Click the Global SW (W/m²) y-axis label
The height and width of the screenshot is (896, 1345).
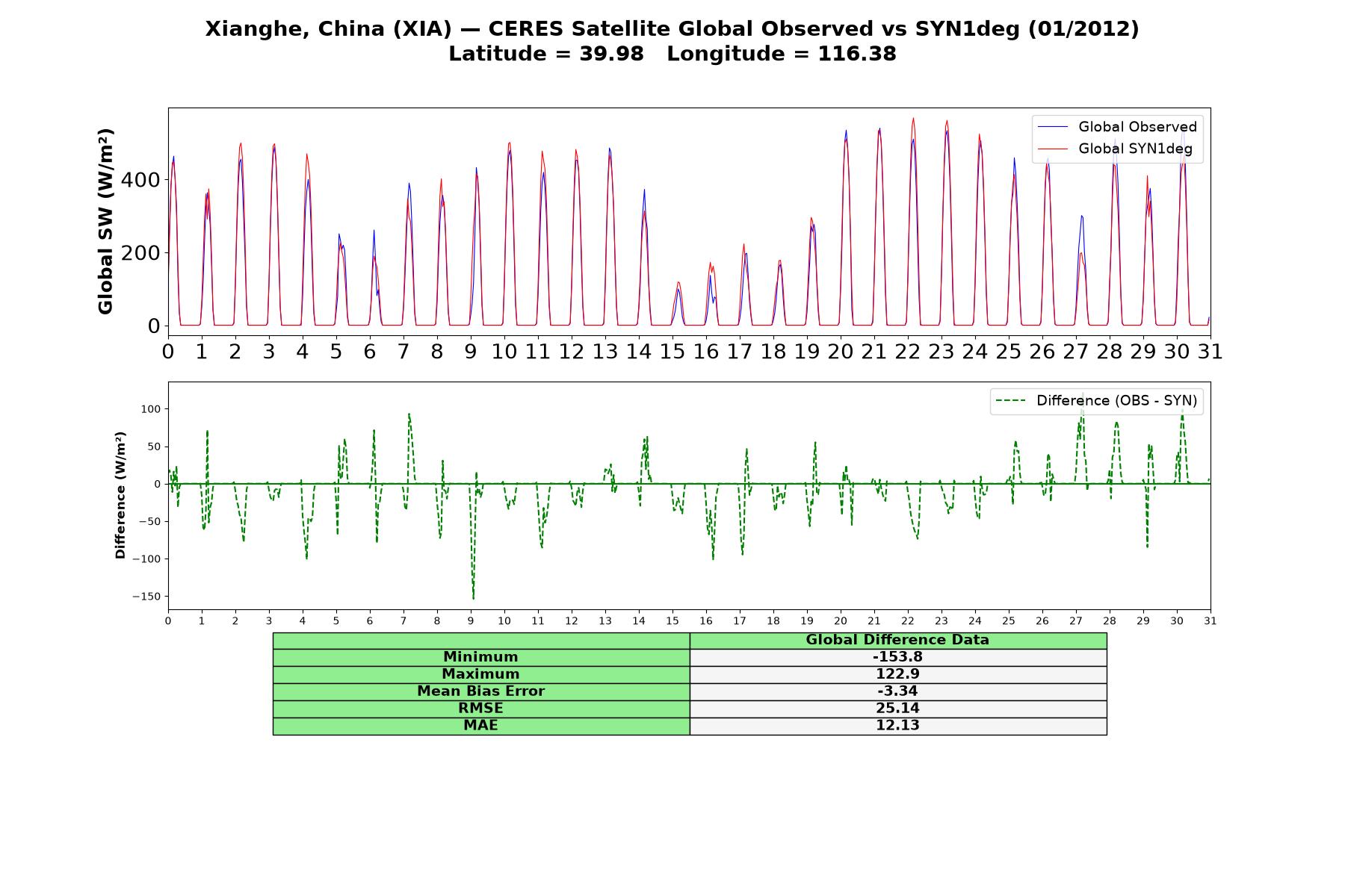(x=105, y=221)
